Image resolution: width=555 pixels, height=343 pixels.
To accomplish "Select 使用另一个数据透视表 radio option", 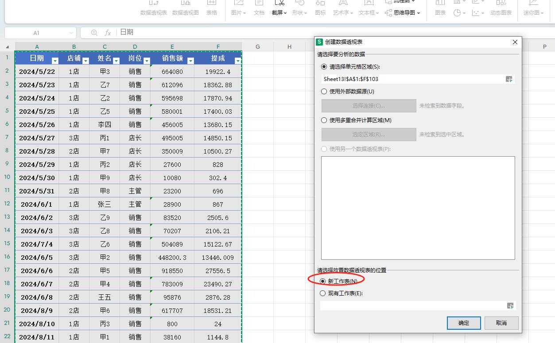I will (324, 149).
